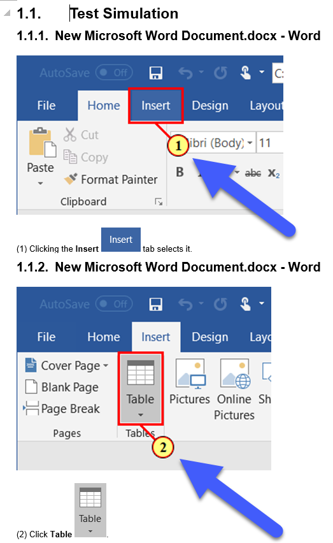
Task: Open the Paste dropdown arrow
Action: click(x=41, y=183)
